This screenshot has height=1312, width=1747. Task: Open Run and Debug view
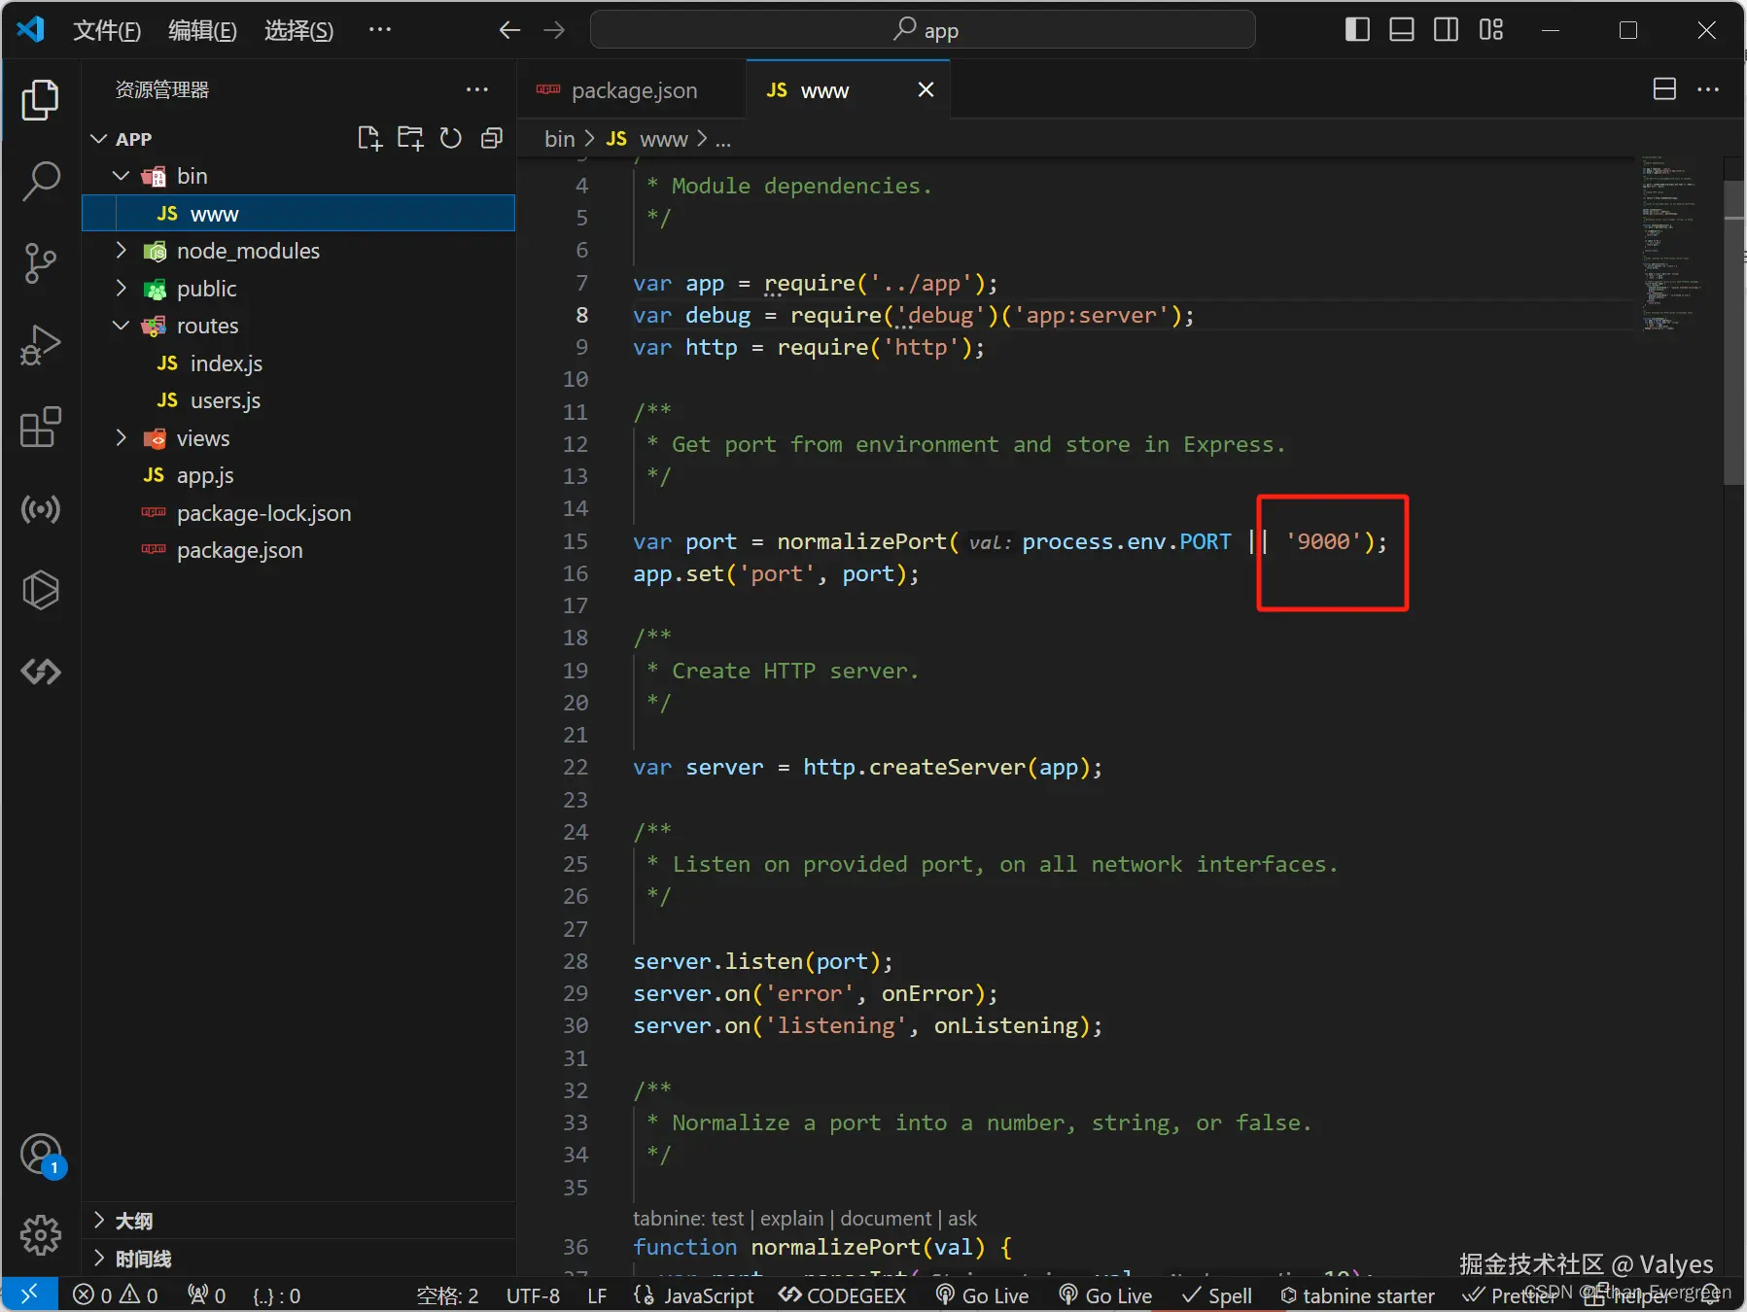41,345
